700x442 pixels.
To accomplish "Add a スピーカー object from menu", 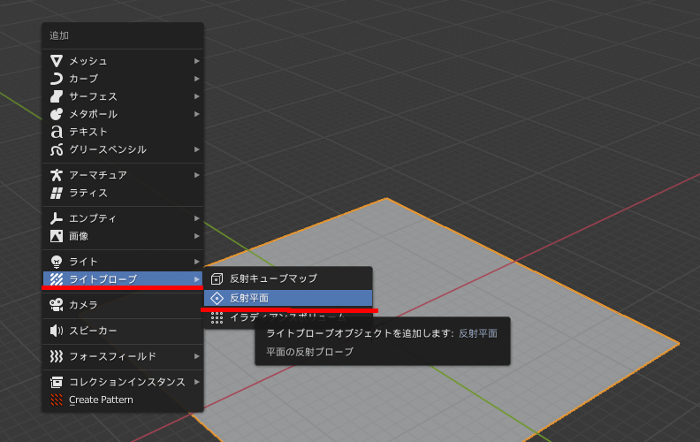I will tap(123, 331).
